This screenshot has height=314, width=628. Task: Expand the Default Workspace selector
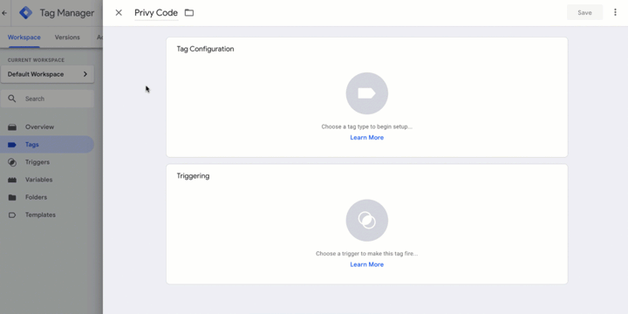pyautogui.click(x=47, y=74)
